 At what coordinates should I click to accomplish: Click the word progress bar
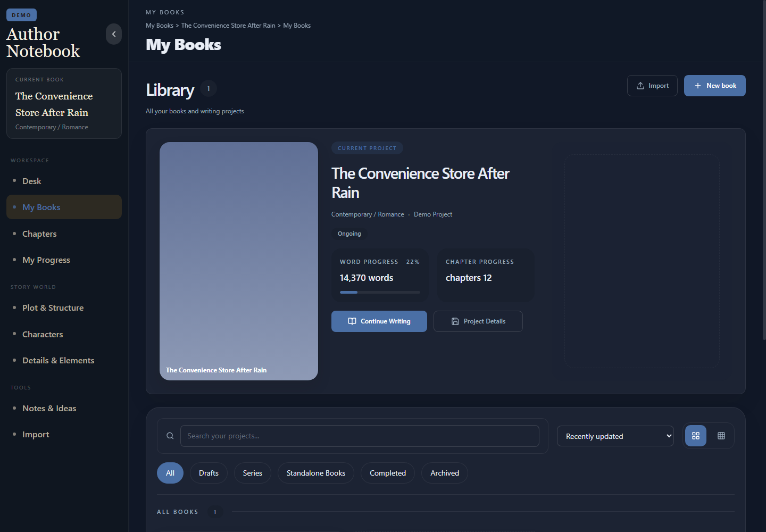click(x=380, y=292)
